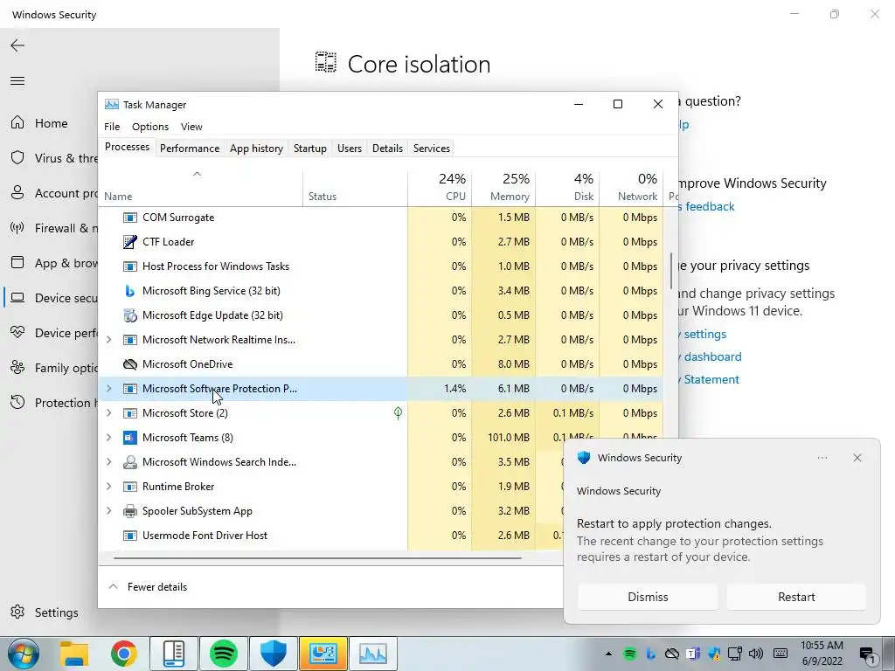Click the Device performance heart icon
Image resolution: width=895 pixels, height=671 pixels.
point(17,333)
